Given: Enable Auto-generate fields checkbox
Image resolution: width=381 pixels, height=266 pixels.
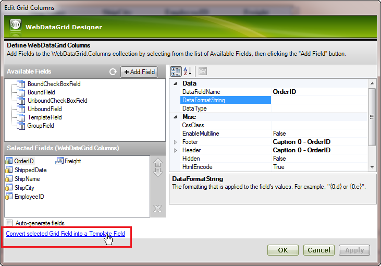Looking at the screenshot, I should click(9, 223).
